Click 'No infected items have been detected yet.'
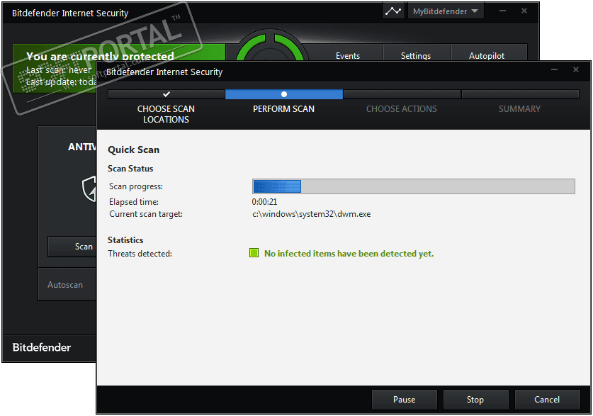The width and height of the screenshot is (593, 416). [x=349, y=254]
